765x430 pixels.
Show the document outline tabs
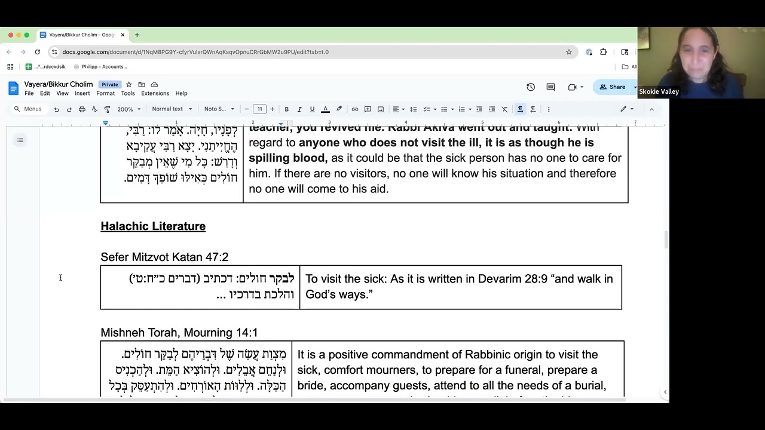tap(20, 140)
